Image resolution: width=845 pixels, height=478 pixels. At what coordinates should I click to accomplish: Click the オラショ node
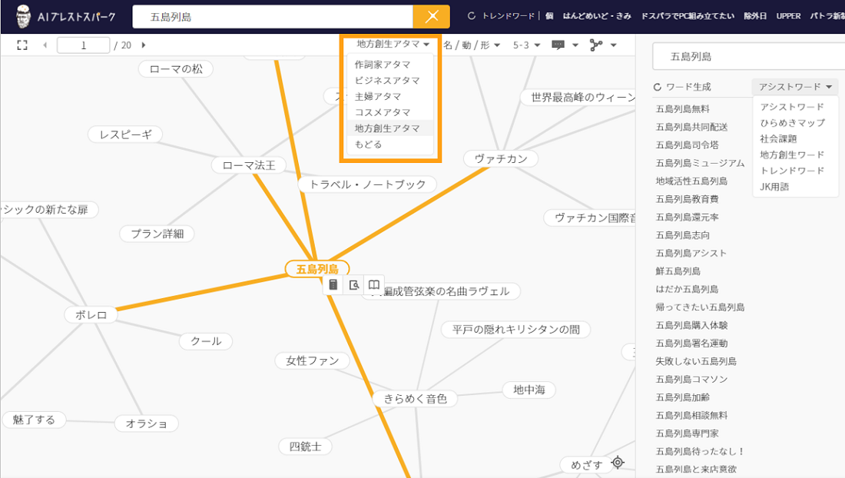pos(147,423)
